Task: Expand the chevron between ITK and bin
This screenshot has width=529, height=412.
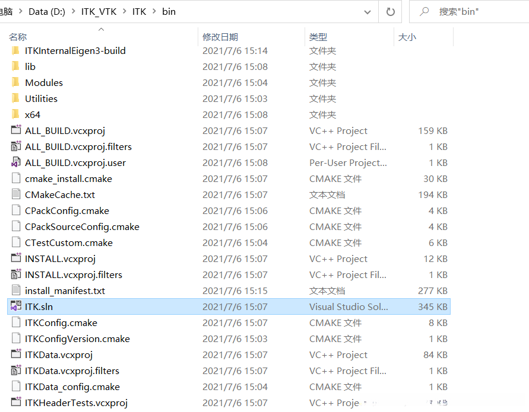Action: pos(154,11)
